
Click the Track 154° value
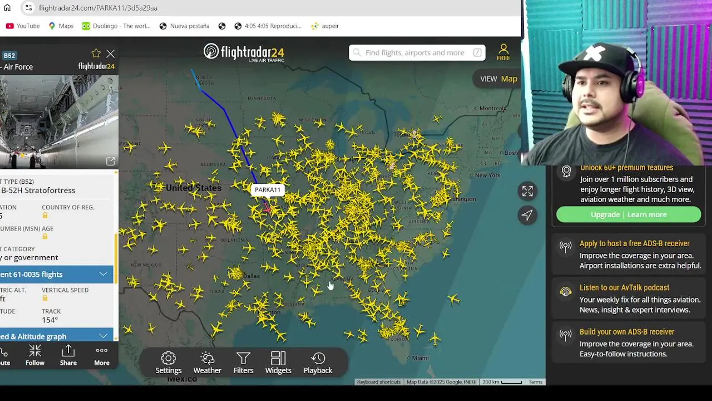pos(50,320)
